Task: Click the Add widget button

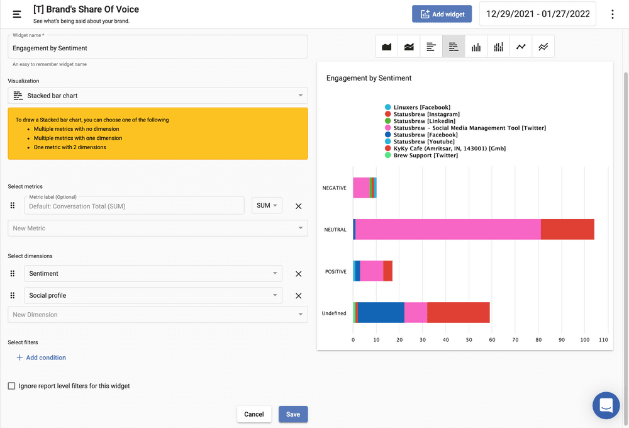Action: pos(442,14)
